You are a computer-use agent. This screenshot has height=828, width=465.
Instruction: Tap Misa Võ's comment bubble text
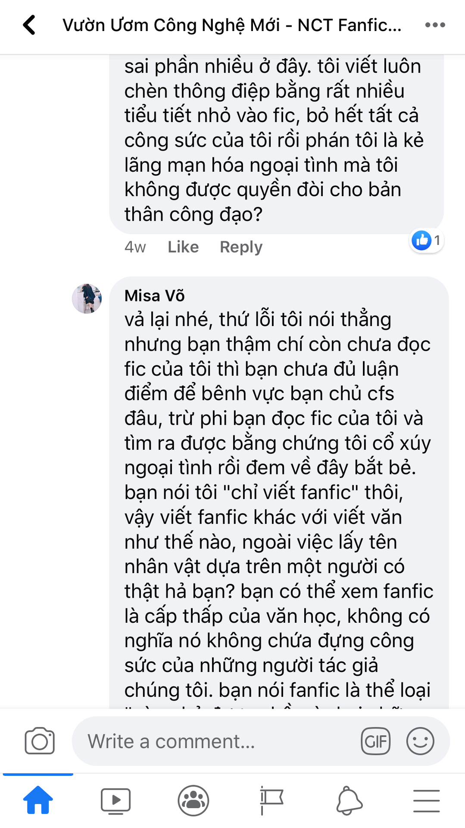coord(278,505)
